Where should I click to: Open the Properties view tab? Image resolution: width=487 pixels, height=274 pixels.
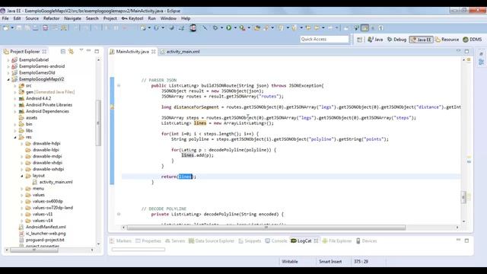click(x=148, y=241)
